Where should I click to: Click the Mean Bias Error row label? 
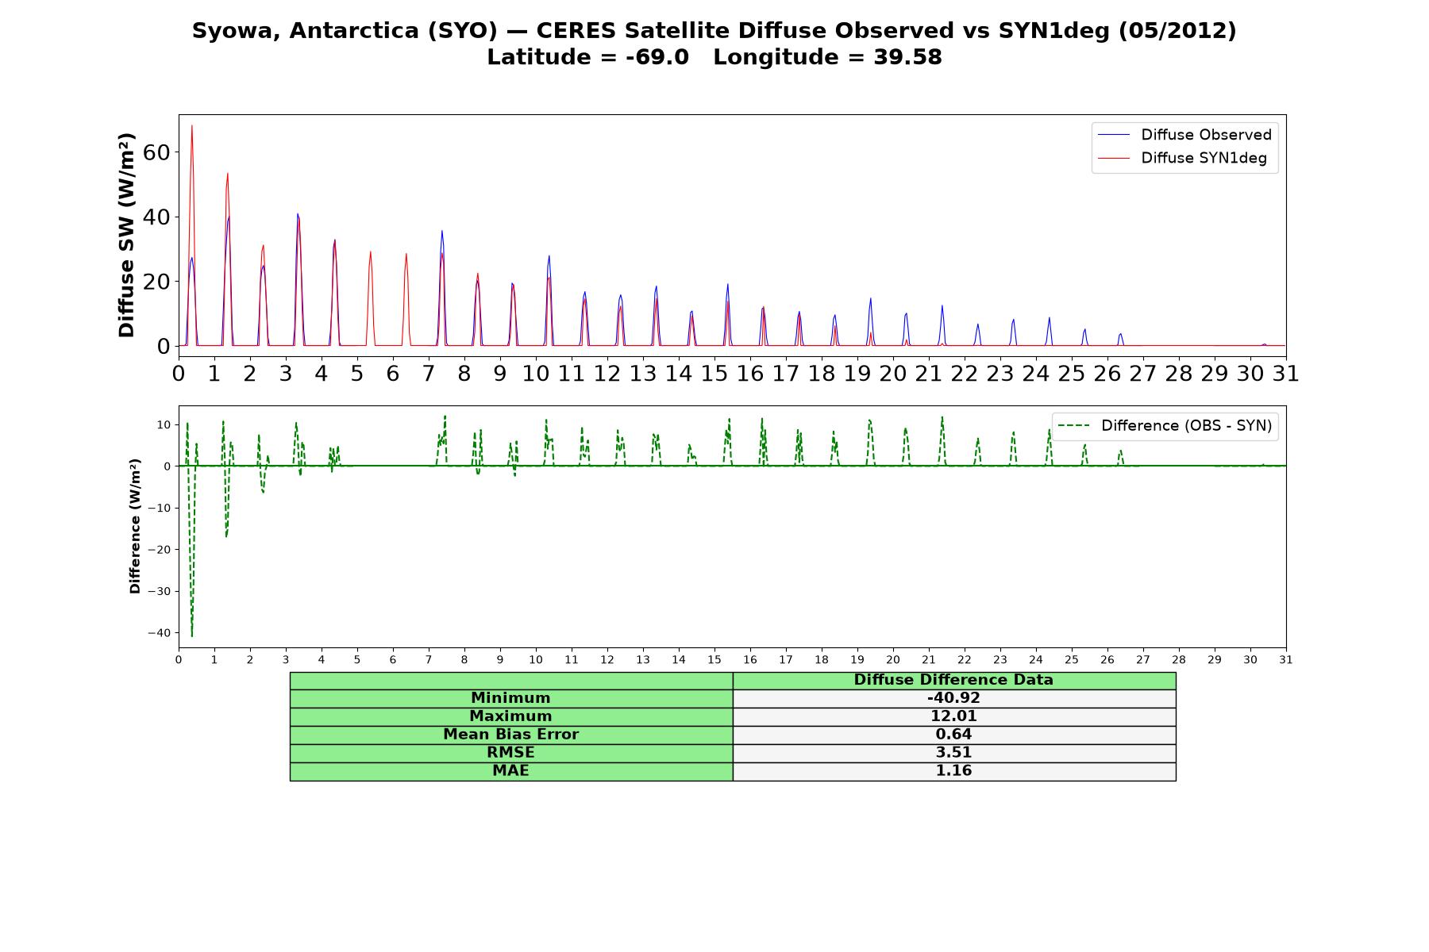pos(510,735)
